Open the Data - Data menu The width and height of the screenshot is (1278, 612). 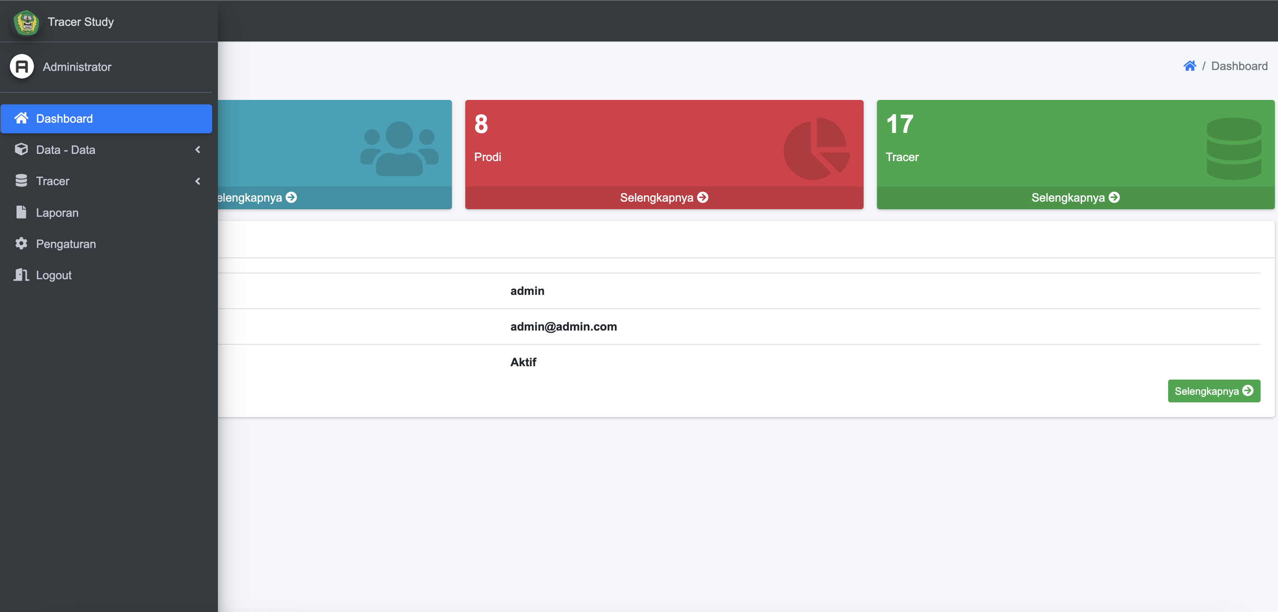pyautogui.click(x=66, y=150)
